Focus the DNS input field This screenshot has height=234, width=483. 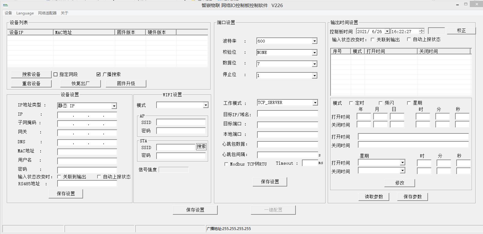click(x=87, y=143)
